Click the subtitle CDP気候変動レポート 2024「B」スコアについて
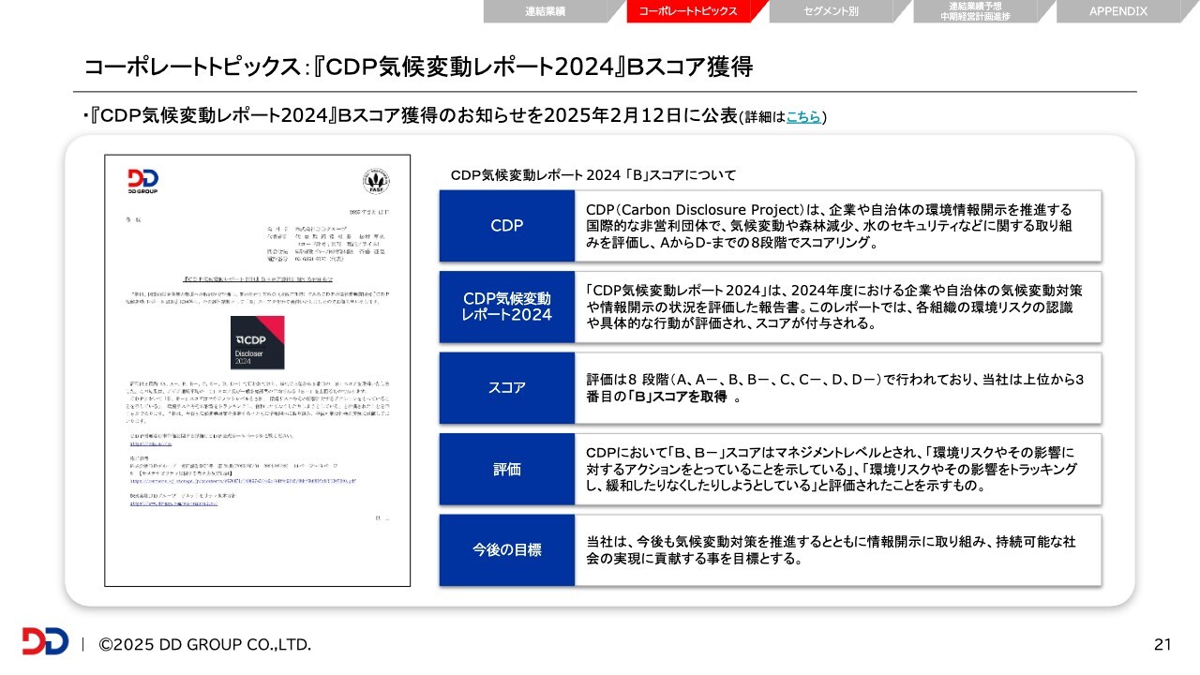1200x675 pixels. [x=593, y=174]
